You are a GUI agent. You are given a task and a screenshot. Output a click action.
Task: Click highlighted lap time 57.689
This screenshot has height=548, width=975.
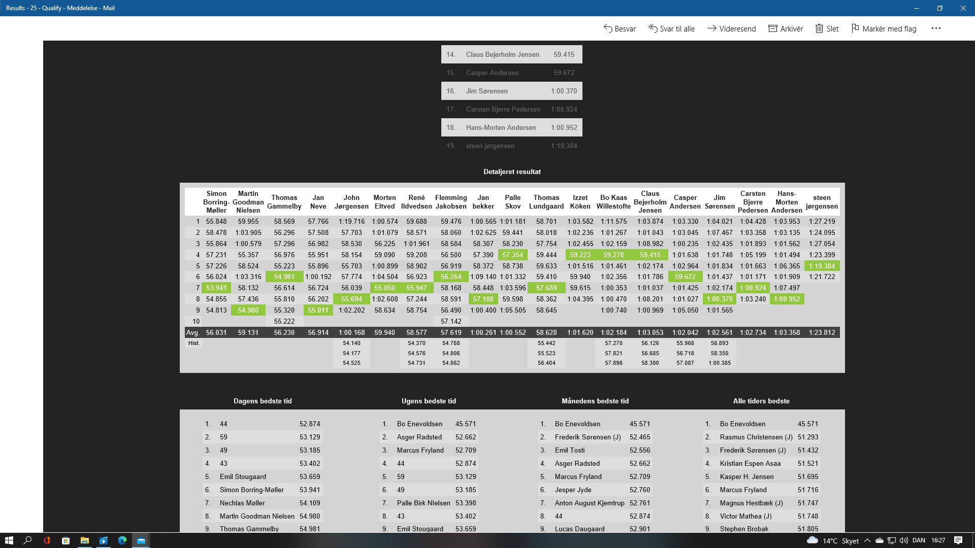pos(546,288)
